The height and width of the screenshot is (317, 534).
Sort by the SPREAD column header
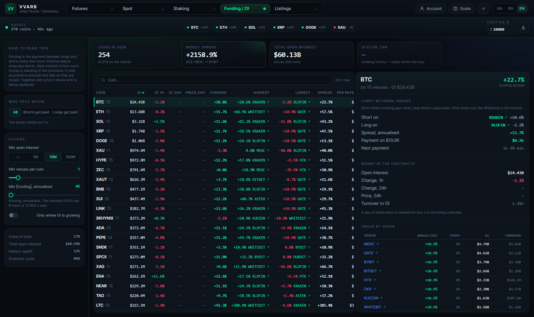325,93
